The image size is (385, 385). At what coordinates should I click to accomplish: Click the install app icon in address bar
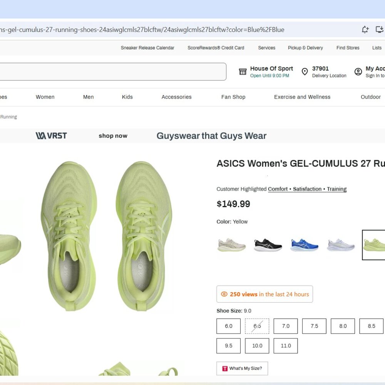pyautogui.click(x=380, y=30)
